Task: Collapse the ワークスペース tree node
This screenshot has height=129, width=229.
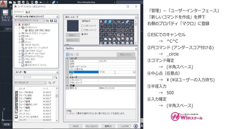Action: click(x=19, y=28)
